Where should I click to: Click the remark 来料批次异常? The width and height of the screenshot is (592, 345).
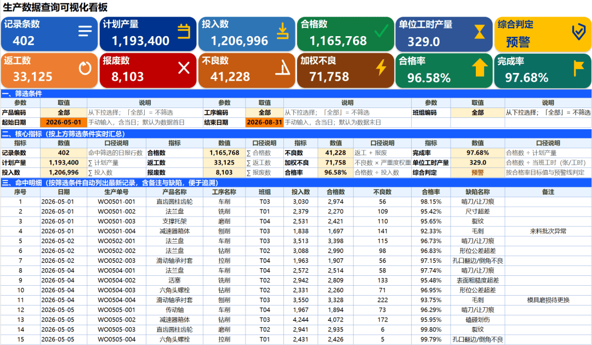click(548, 231)
